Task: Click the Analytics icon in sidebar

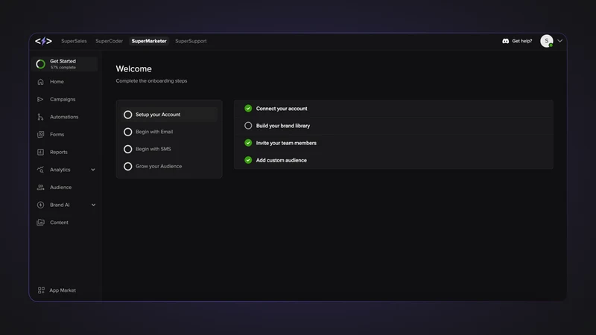Action: click(41, 170)
